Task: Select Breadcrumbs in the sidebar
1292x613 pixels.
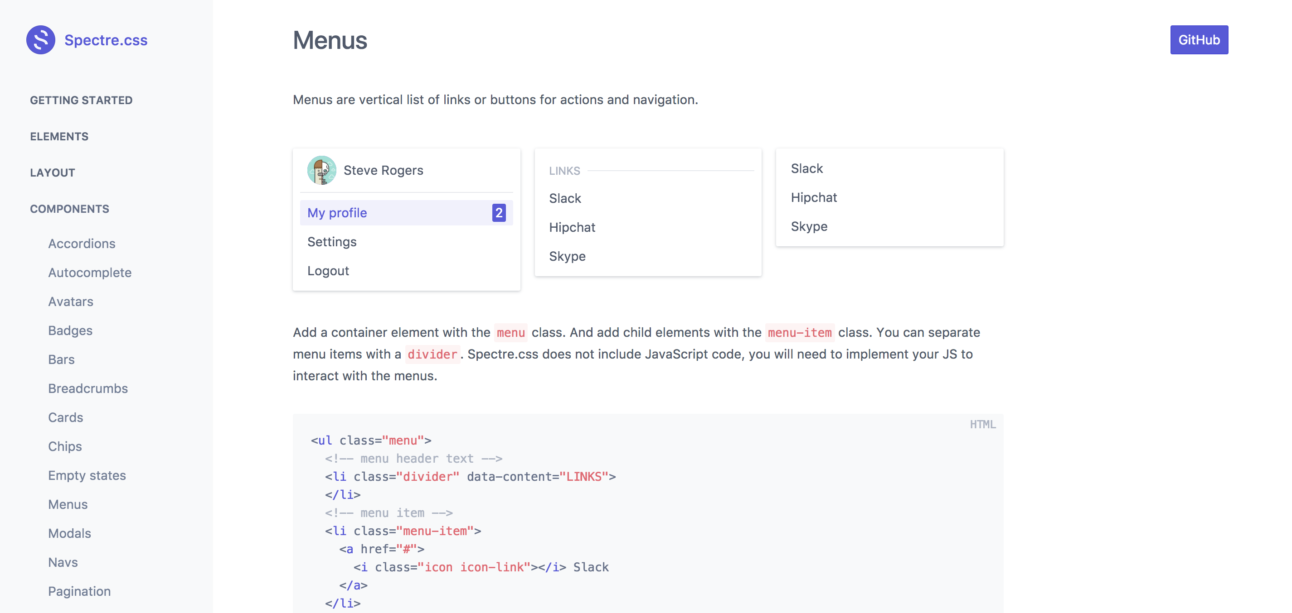Action: click(88, 388)
